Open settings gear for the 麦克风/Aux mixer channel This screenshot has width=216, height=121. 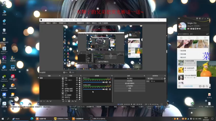click(110, 82)
